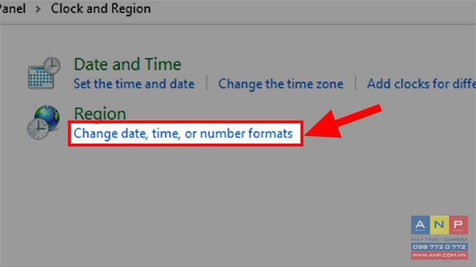Screen dimensions: 476x267
Task: Open the Date and Time calendar icon
Action: [x=44, y=73]
